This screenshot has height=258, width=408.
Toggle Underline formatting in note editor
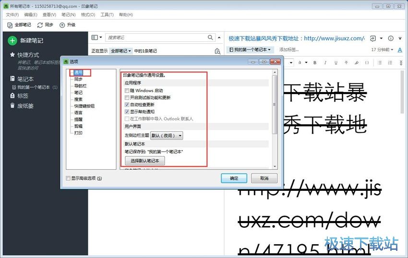336,63
